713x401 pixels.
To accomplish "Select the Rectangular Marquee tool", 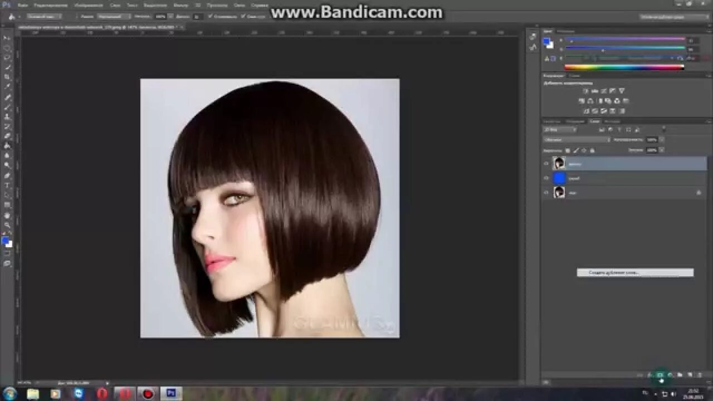I will [7, 48].
